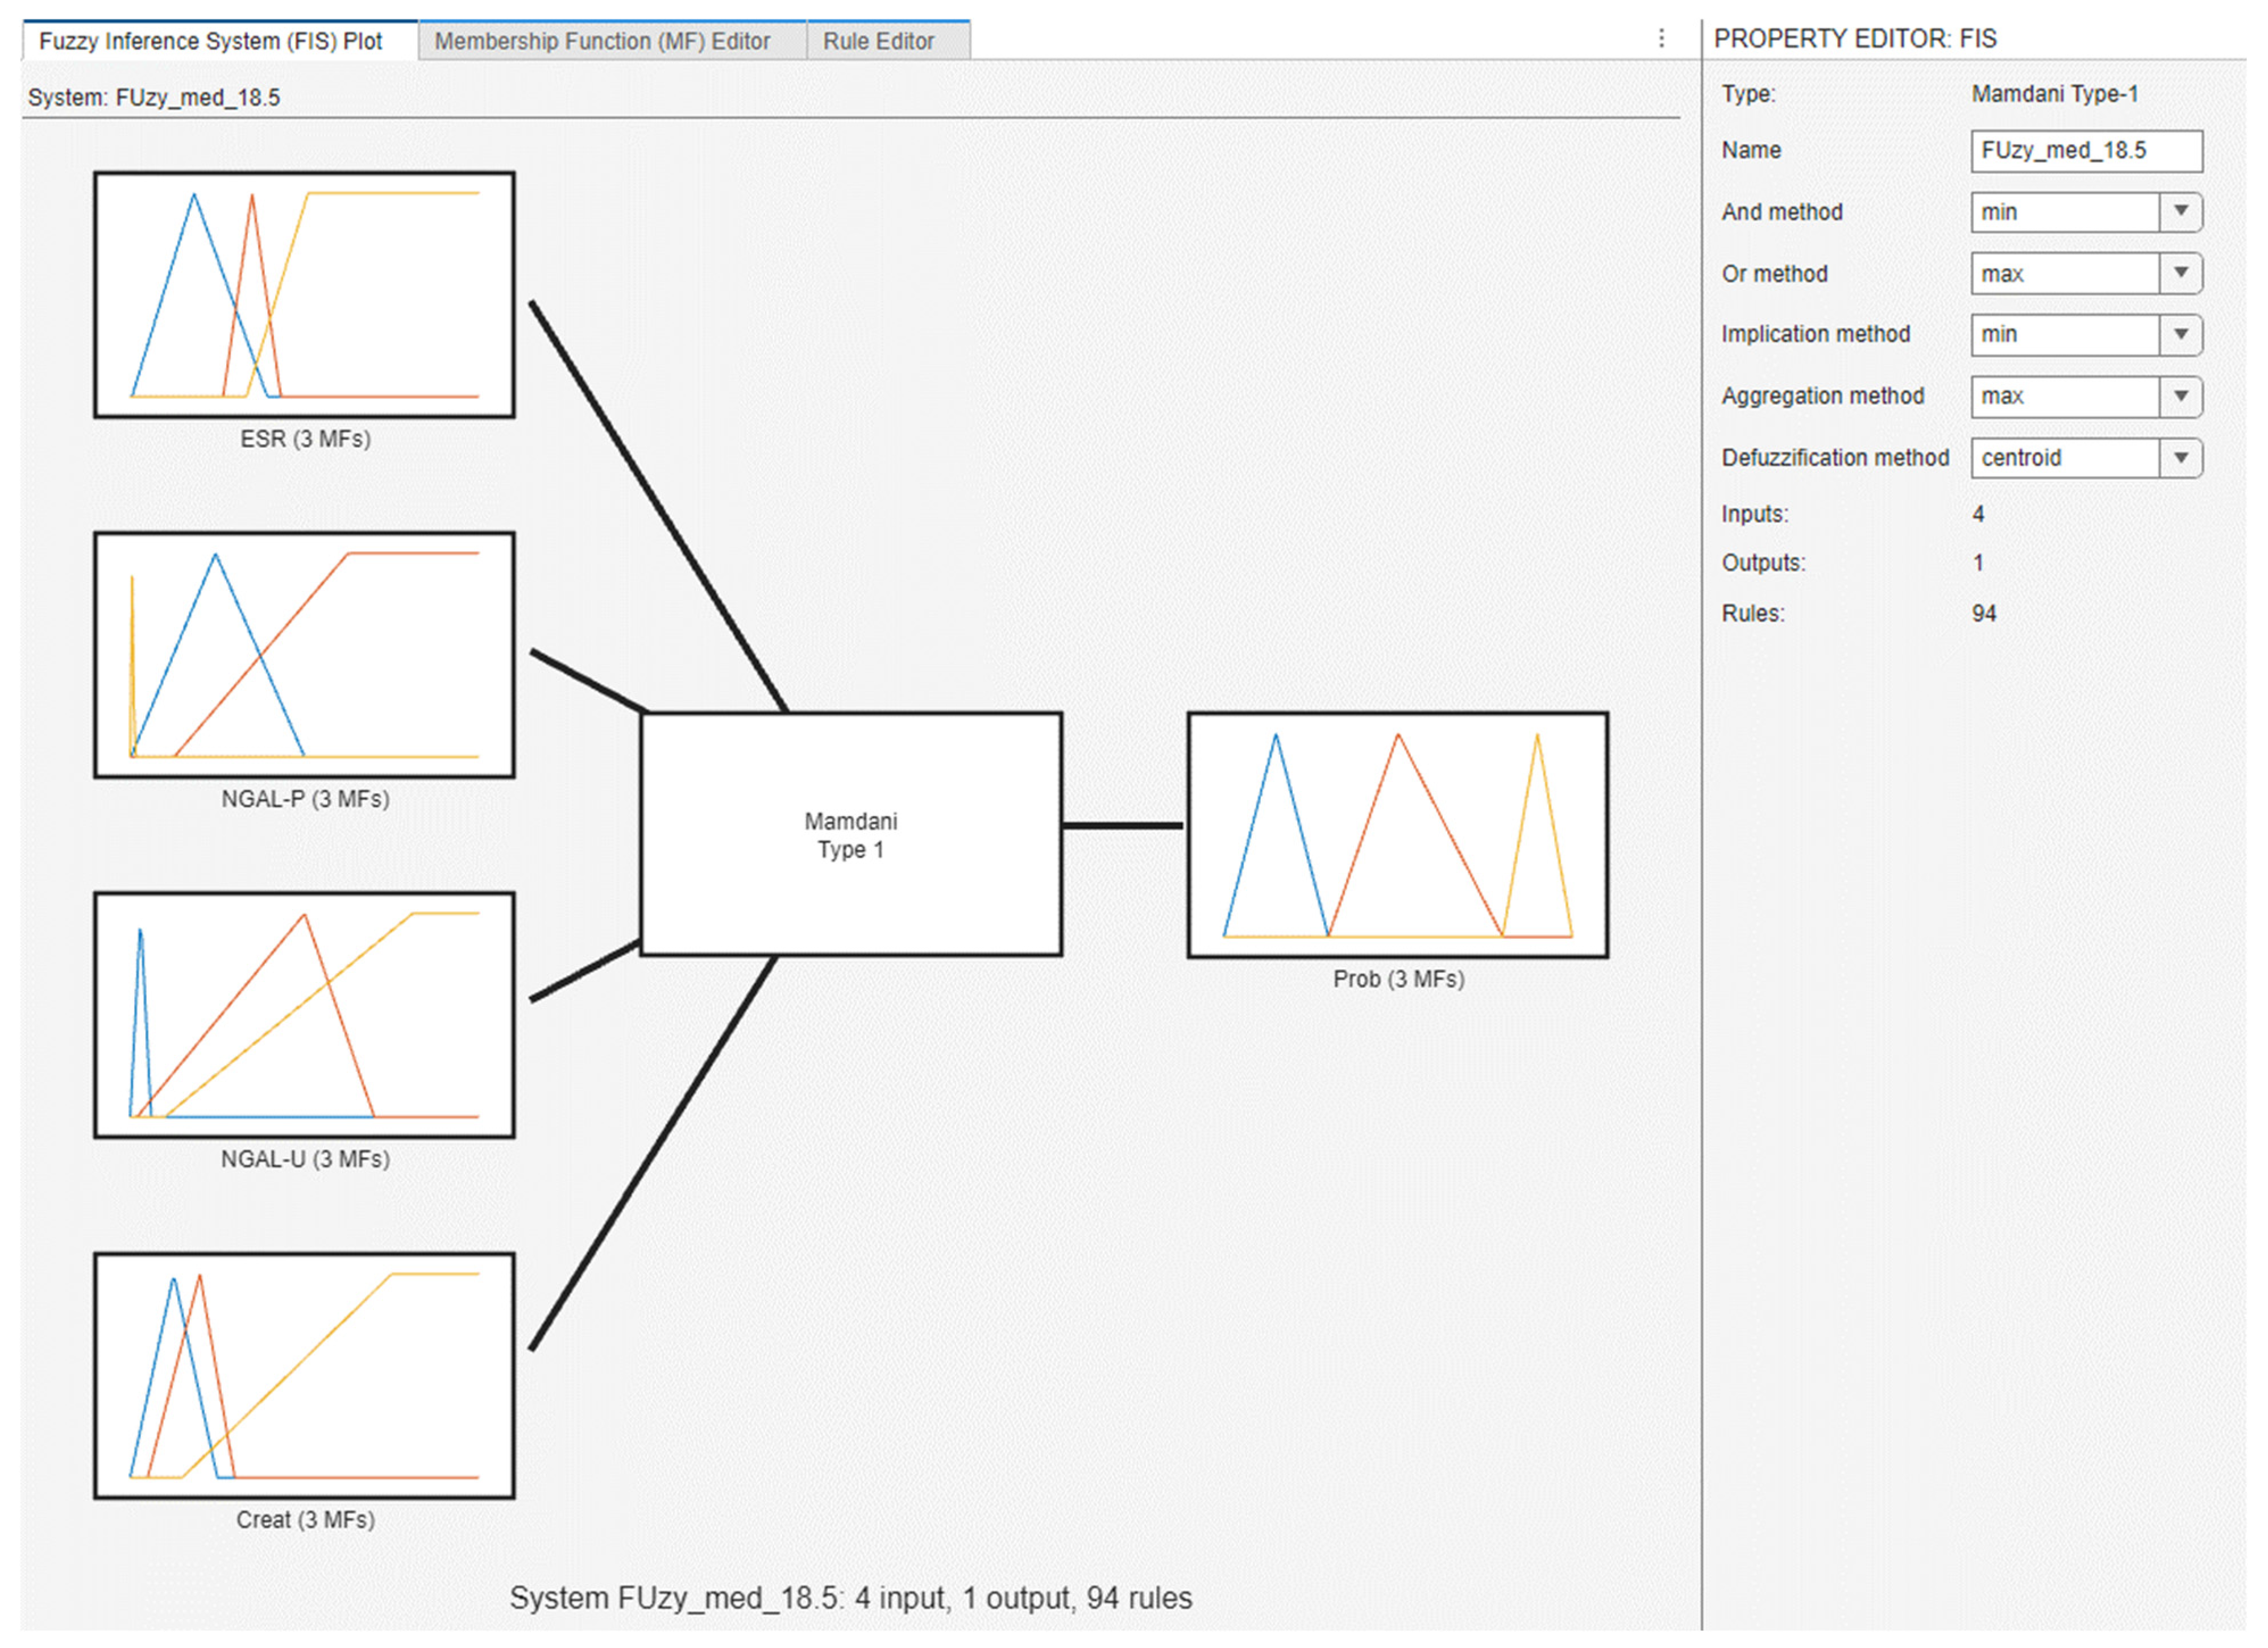The height and width of the screenshot is (1648, 2268).
Task: Select the ESR input variable plot
Action: [x=304, y=295]
